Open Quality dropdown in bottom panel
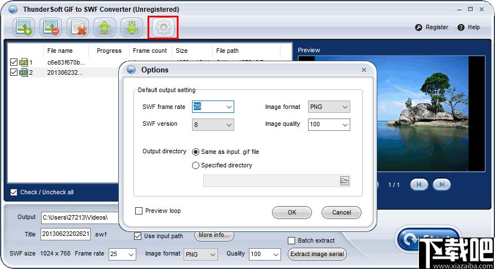Image resolution: width=495 pixels, height=269 pixels. coord(275,254)
